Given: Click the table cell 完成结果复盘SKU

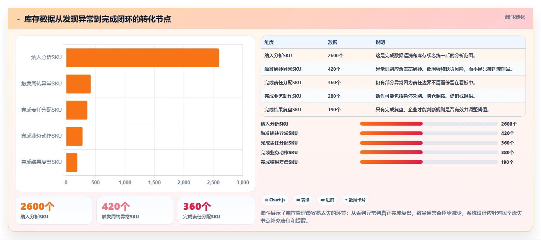Looking at the screenshot, I should point(283,110).
